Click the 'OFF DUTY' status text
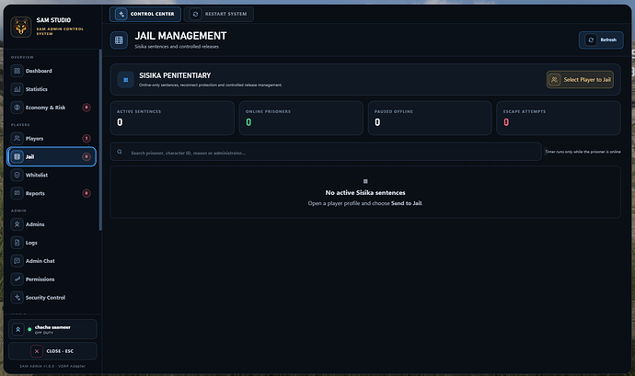 click(44, 333)
